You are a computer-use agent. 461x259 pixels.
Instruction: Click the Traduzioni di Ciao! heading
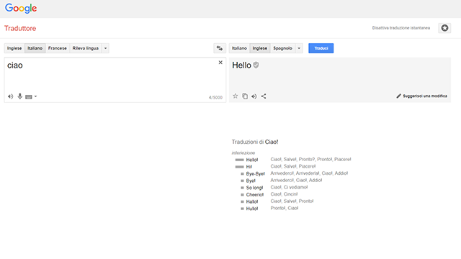pyautogui.click(x=255, y=142)
